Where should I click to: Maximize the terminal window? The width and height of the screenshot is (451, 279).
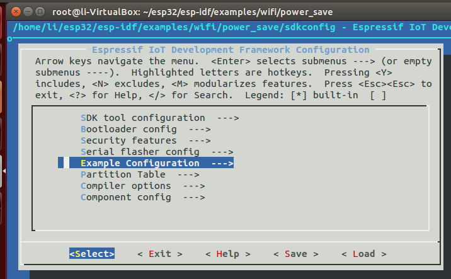40,12
